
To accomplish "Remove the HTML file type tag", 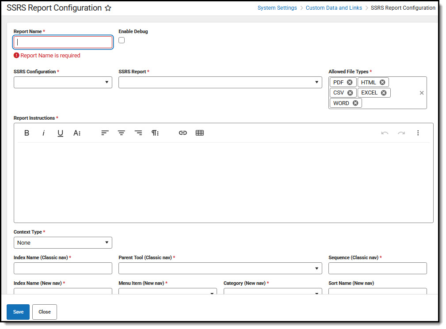I will point(382,82).
